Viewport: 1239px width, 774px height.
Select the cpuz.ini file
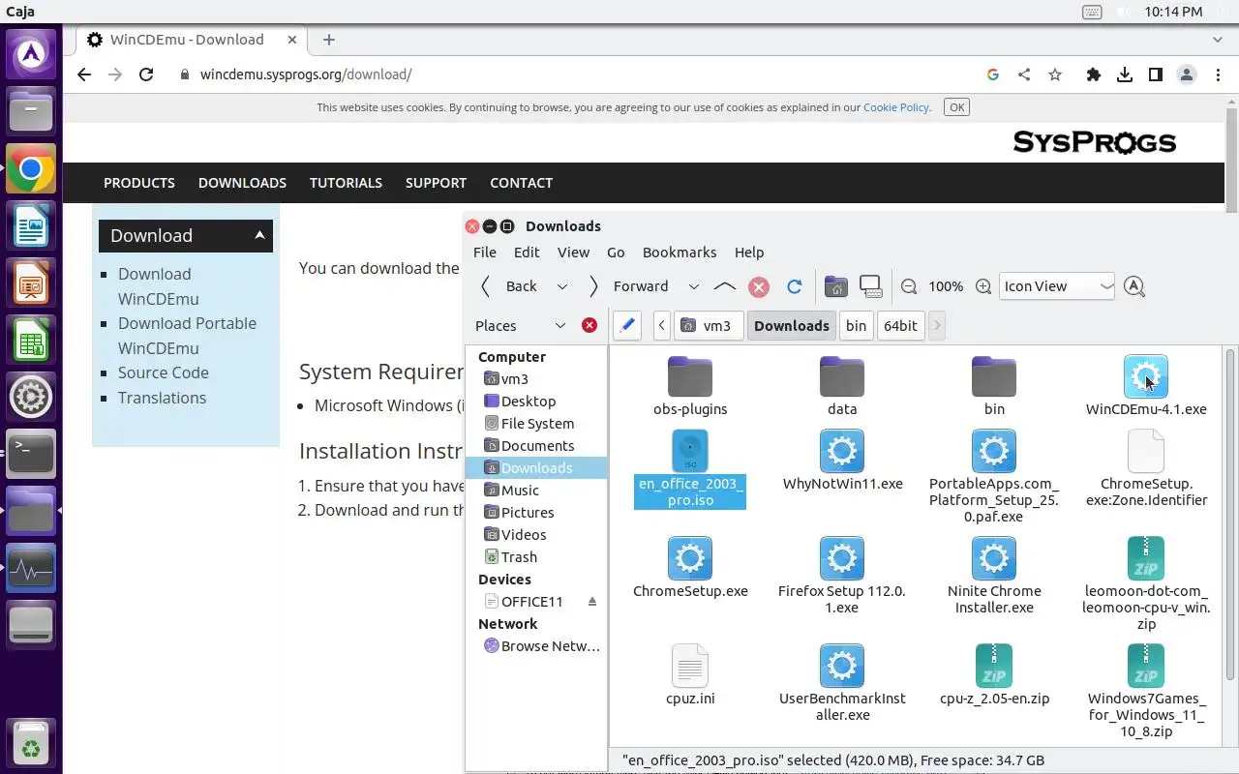click(x=690, y=674)
